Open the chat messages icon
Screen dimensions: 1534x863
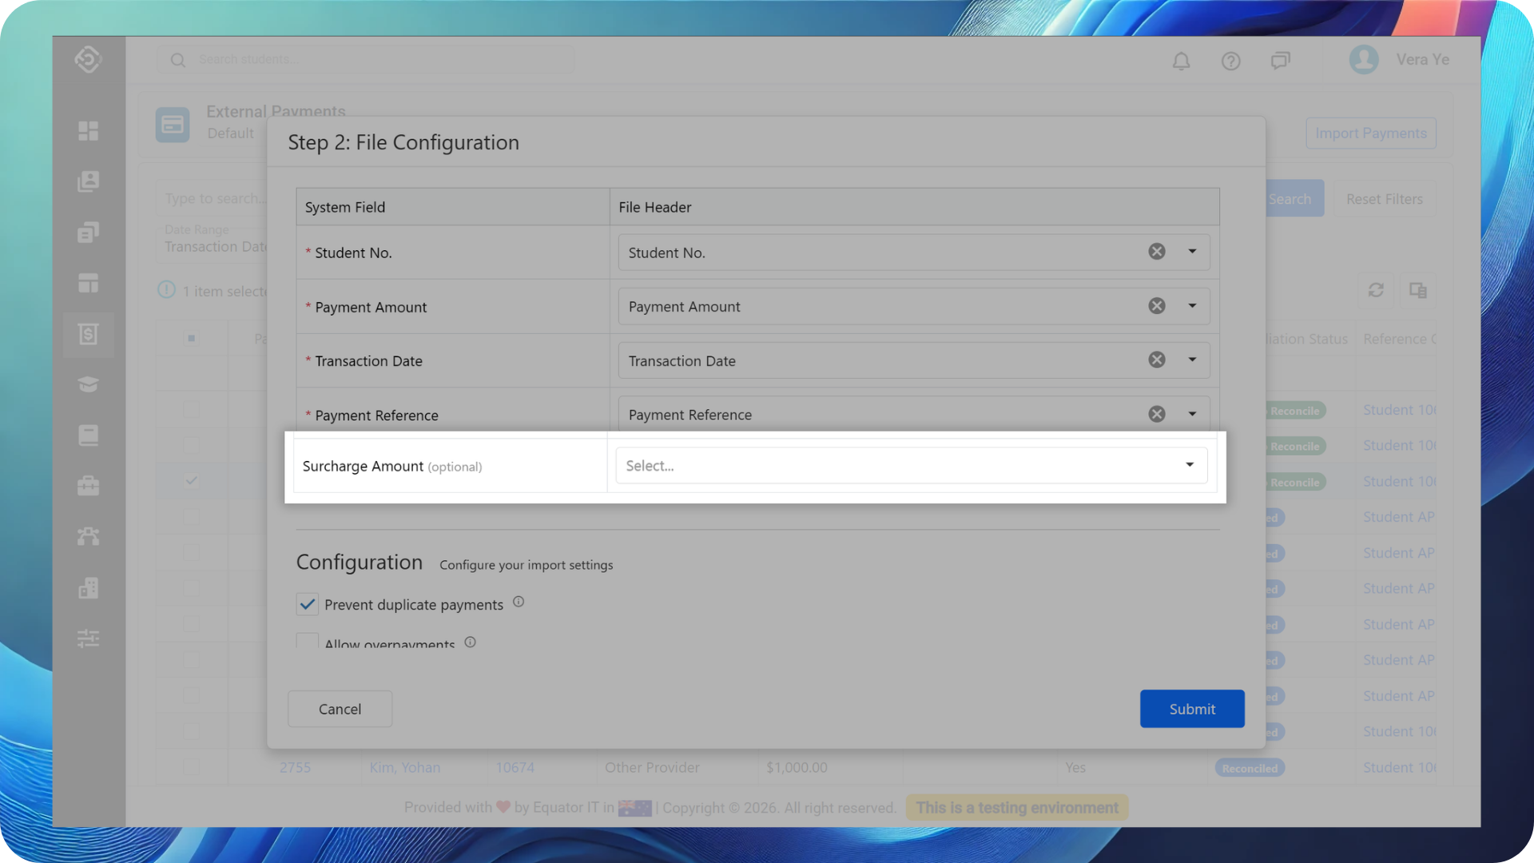(1280, 61)
